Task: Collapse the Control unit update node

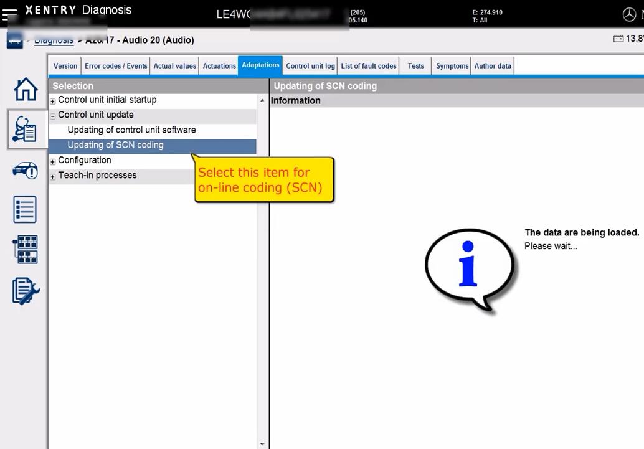Action: (53, 116)
